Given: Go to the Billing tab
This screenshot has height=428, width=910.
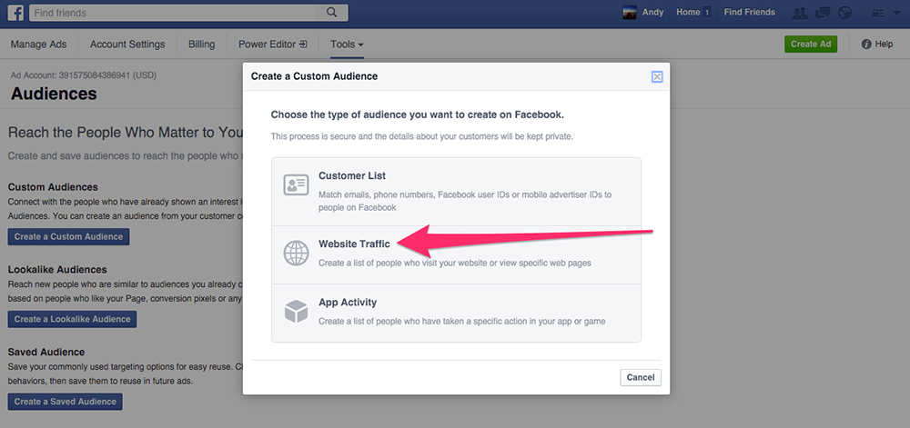Looking at the screenshot, I should [x=201, y=45].
